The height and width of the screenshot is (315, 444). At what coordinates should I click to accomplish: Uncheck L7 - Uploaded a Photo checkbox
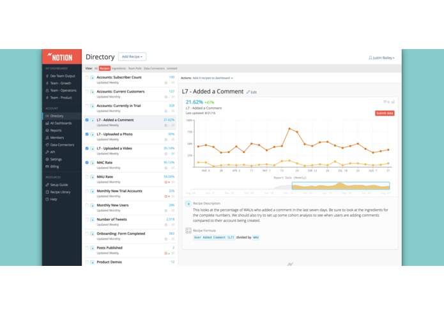click(x=87, y=134)
